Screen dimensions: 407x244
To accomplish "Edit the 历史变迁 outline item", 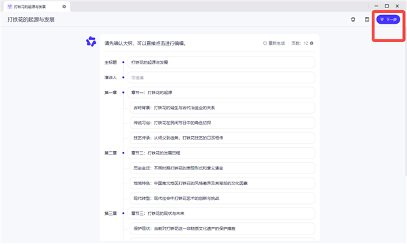I will [222, 168].
